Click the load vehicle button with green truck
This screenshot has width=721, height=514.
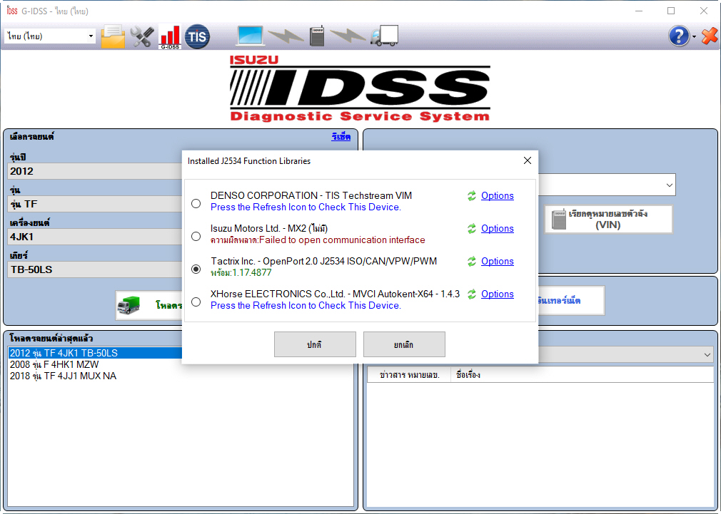149,305
